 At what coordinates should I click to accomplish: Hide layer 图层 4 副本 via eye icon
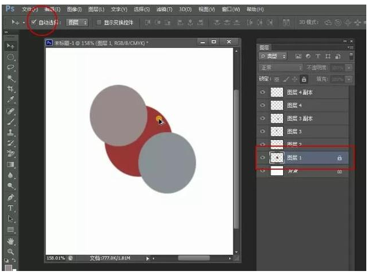[x=263, y=92]
